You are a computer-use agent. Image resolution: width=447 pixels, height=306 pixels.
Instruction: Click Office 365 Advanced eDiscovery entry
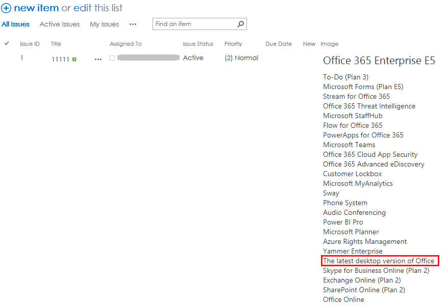pos(374,164)
